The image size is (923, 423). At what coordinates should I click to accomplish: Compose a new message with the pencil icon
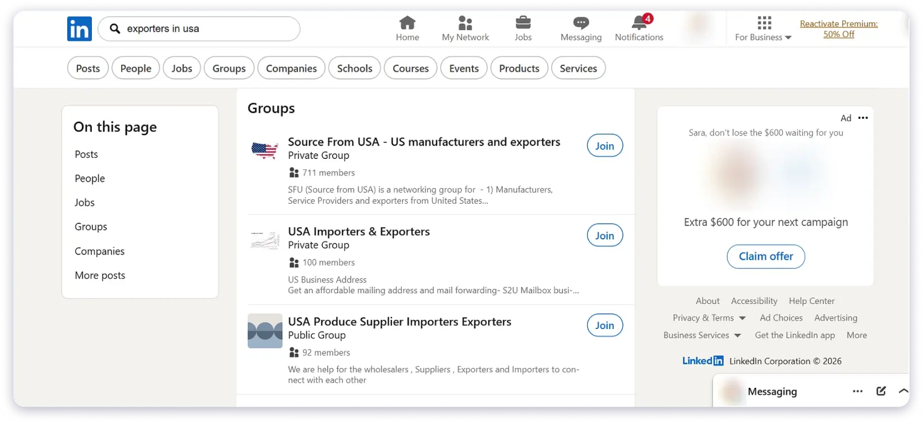pos(881,391)
